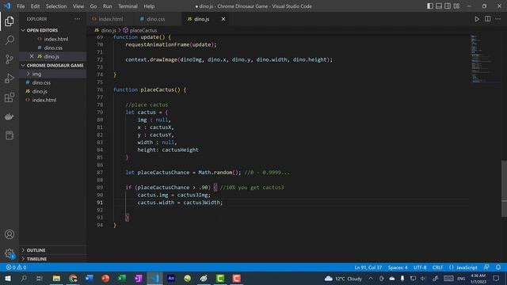This screenshot has width=507, height=285.
Task: Open the Help menu
Action: tap(149, 6)
